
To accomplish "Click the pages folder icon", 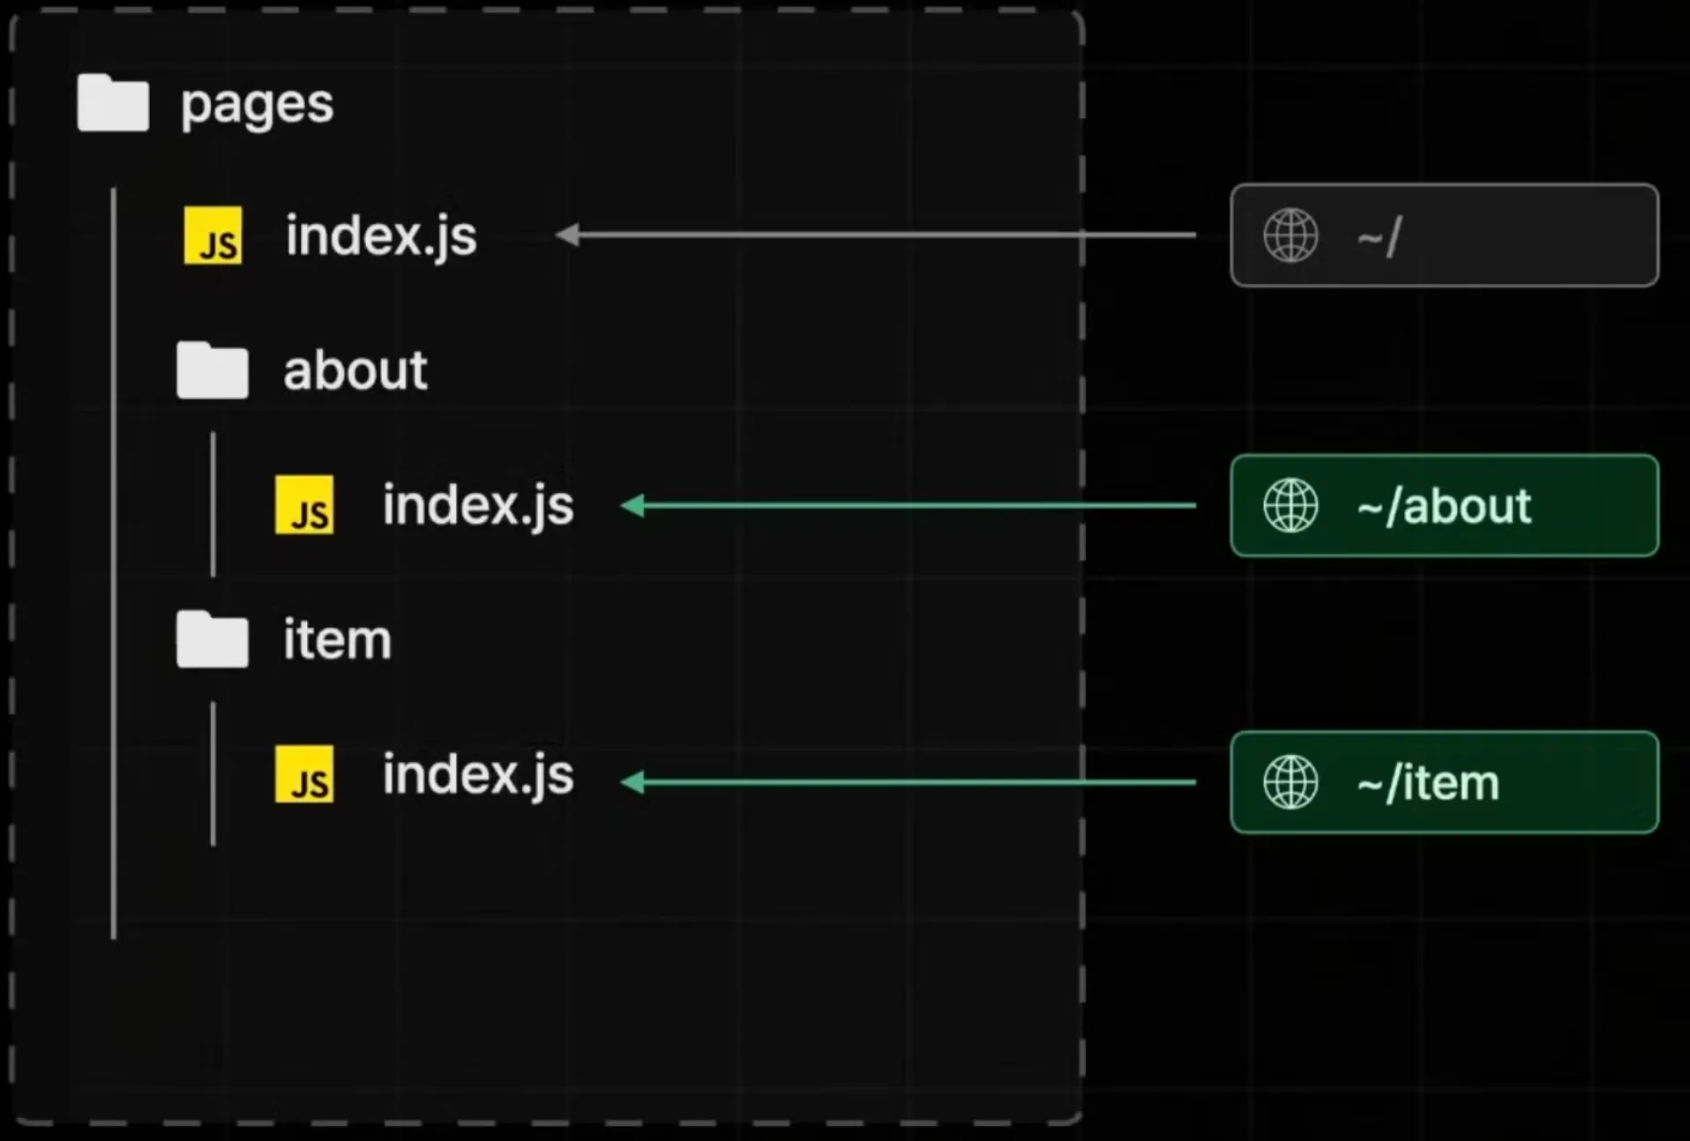I will (113, 103).
